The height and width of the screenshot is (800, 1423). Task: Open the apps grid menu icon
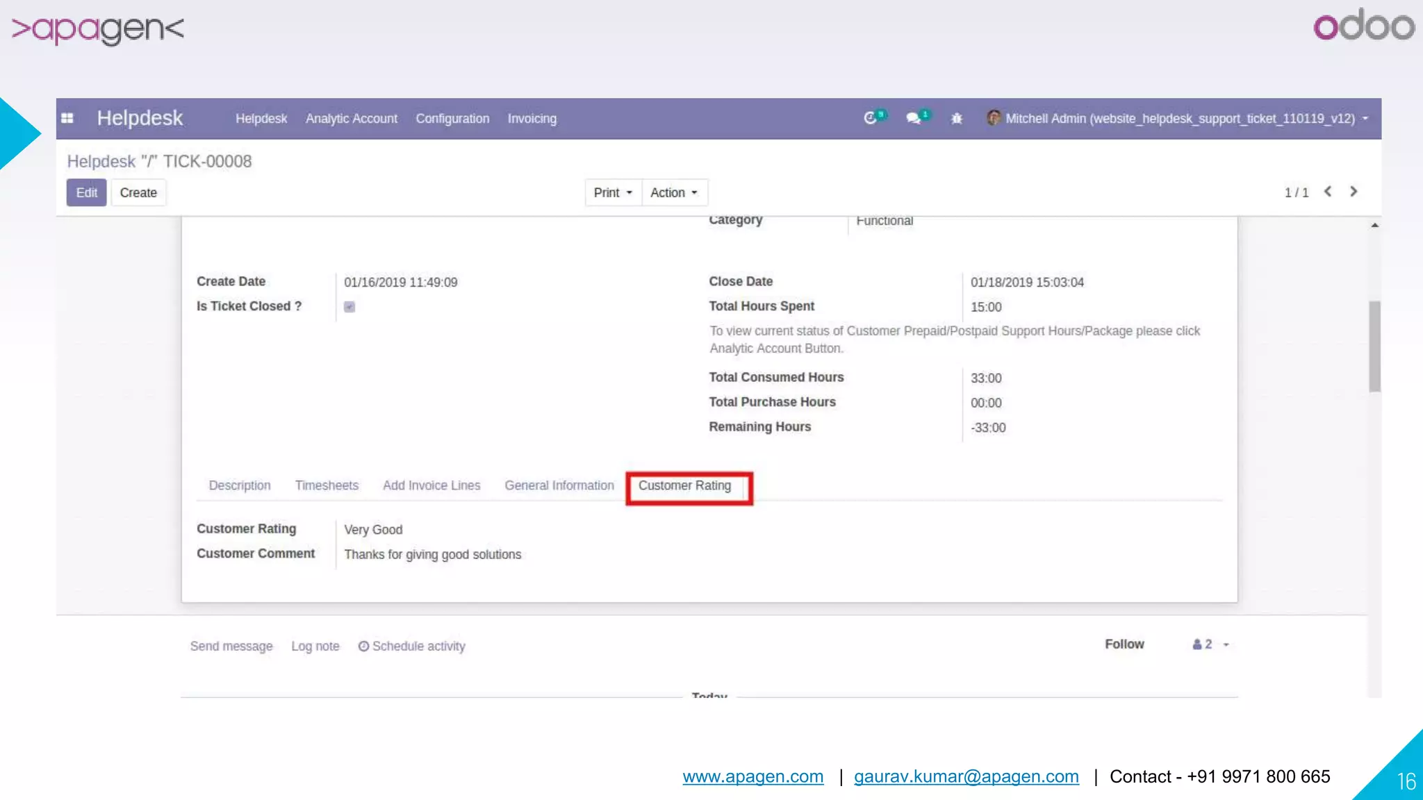[67, 118]
